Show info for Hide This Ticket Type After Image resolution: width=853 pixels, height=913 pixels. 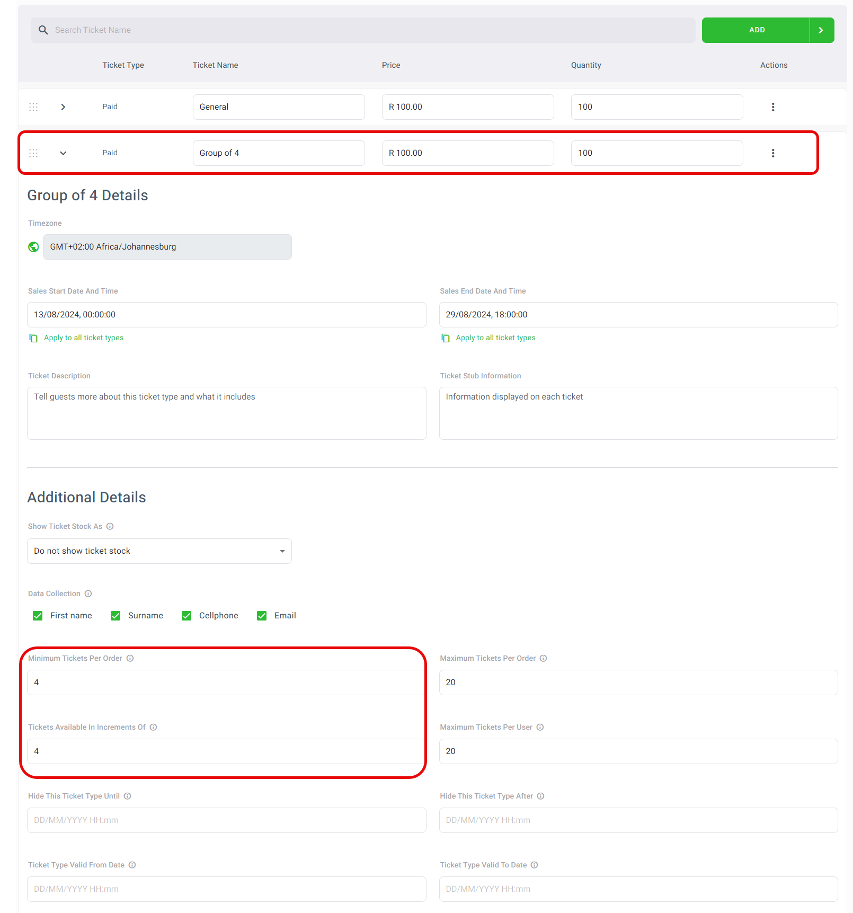pyautogui.click(x=540, y=796)
